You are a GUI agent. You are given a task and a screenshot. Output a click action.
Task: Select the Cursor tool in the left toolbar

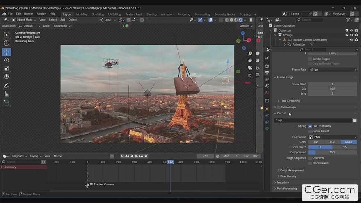click(7, 43)
